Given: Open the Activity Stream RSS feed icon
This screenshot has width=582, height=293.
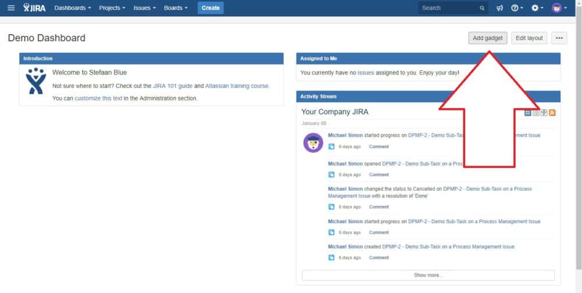Looking at the screenshot, I should pos(552,113).
